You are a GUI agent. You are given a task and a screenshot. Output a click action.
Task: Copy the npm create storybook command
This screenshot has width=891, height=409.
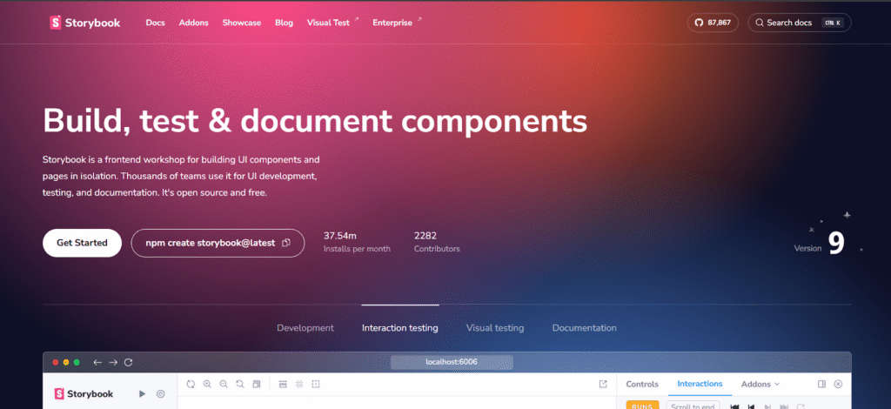coord(286,243)
